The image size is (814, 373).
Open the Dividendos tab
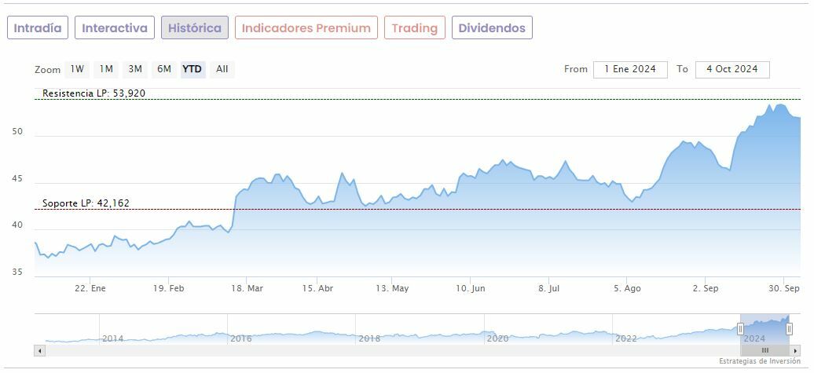coord(492,28)
